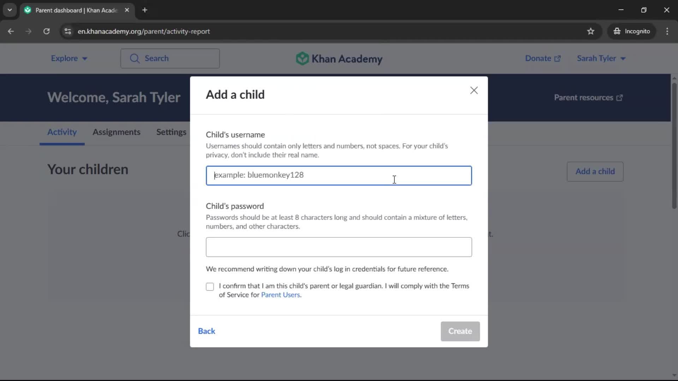The image size is (678, 381).
Task: Click the page vertical scrollbar thumb
Action: click(x=674, y=146)
